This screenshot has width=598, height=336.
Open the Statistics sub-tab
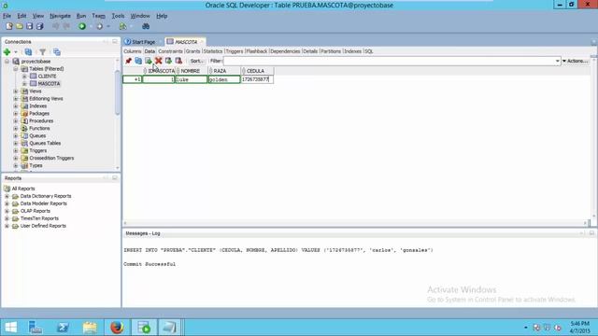click(x=213, y=51)
